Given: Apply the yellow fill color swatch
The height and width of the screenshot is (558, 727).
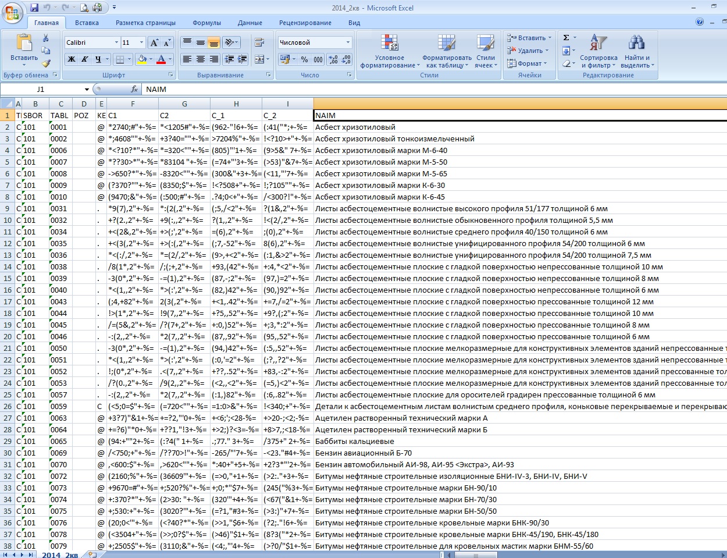Looking at the screenshot, I should coord(141,59).
